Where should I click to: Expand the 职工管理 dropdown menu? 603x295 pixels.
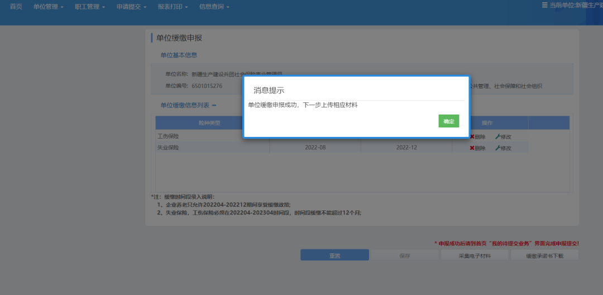[90, 7]
